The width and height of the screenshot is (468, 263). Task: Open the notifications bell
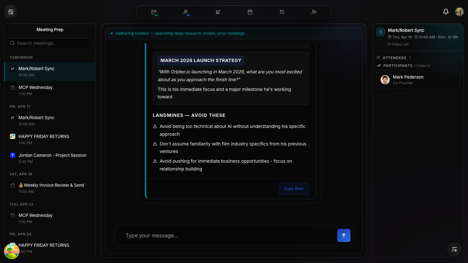[x=446, y=12]
